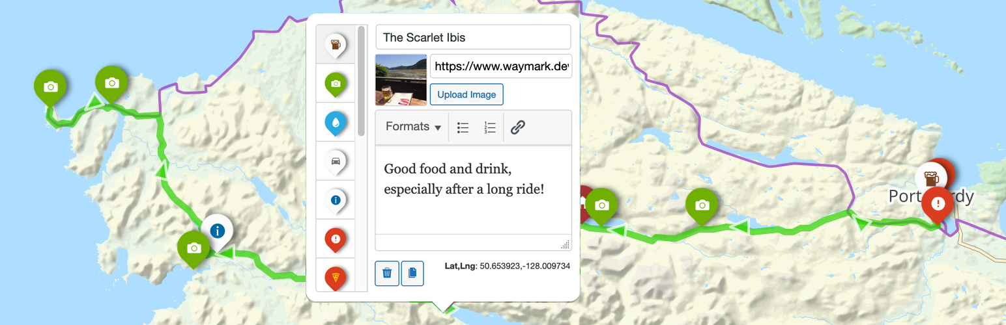Image resolution: width=1006 pixels, height=325 pixels.
Task: Select the red exclamation marker type
Action: tap(336, 239)
